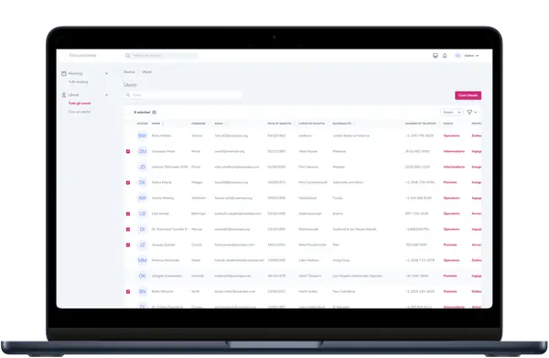Sort by the NAZIONALITÀ column arrows
Viewport: 549px width, 358px height.
tap(354, 124)
